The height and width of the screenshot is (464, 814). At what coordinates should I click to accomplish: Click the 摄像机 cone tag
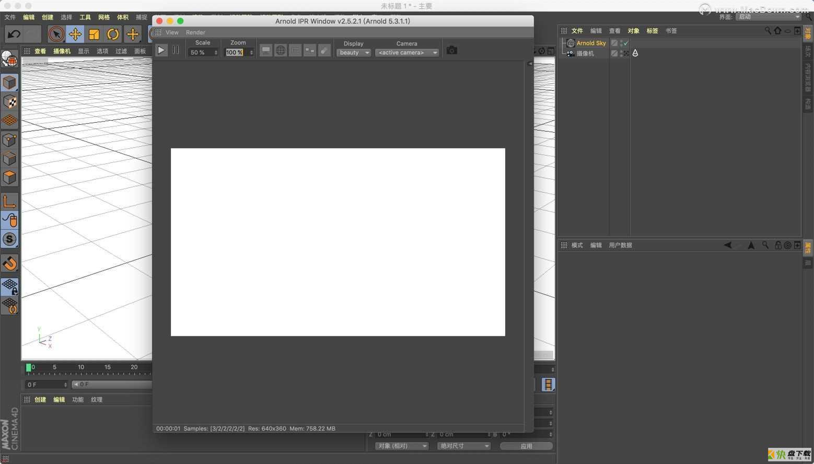pyautogui.click(x=635, y=53)
